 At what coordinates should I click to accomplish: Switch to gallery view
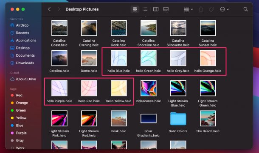click(166, 9)
